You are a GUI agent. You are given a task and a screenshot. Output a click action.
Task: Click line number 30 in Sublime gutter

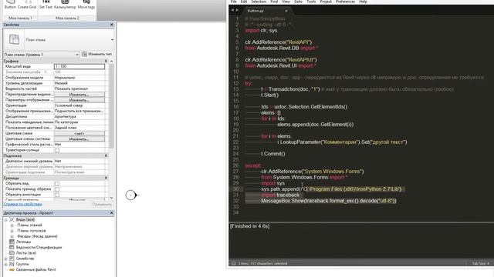pyautogui.click(x=236, y=189)
